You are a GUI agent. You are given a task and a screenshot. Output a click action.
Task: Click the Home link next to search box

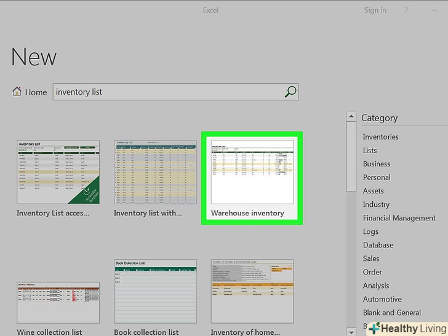pyautogui.click(x=36, y=92)
